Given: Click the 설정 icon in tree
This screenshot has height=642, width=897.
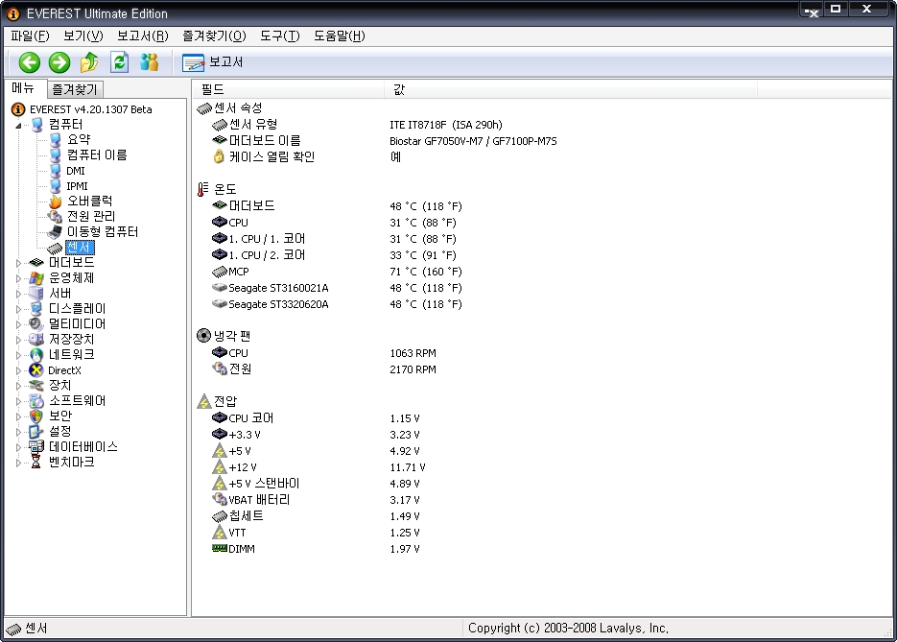Looking at the screenshot, I should (36, 432).
